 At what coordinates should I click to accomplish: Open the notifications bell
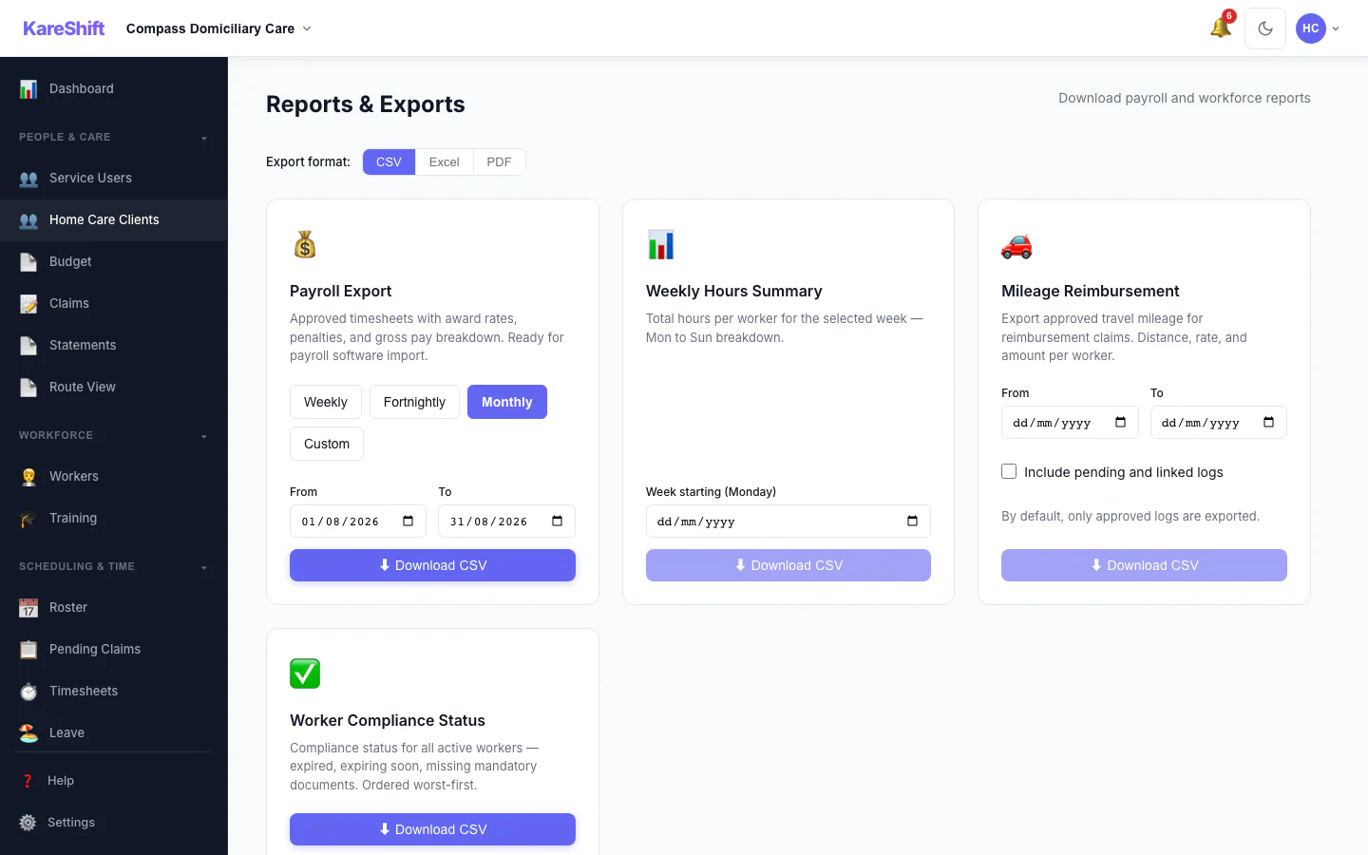[x=1221, y=28]
